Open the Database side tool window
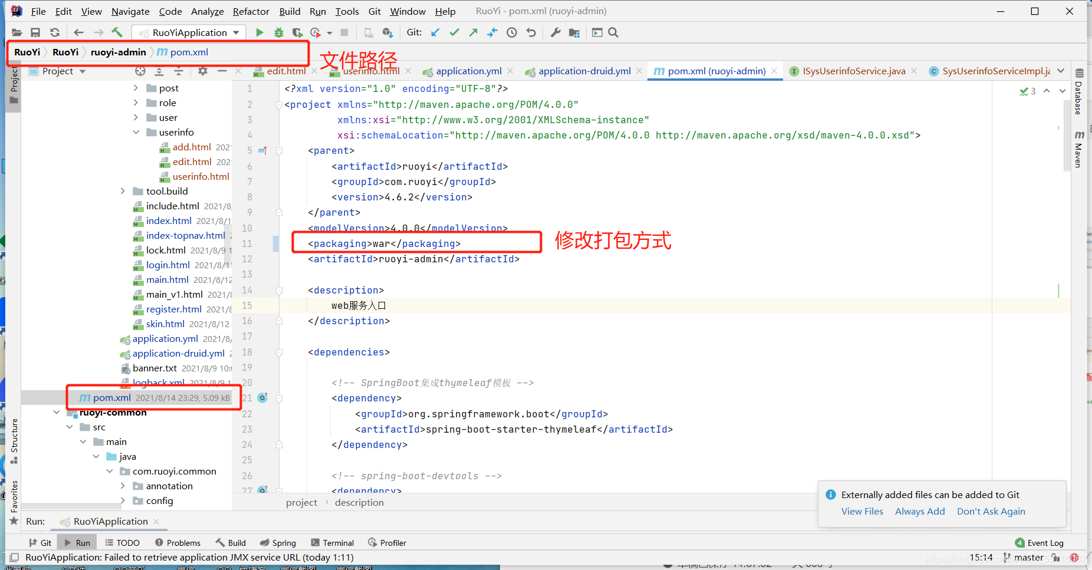The width and height of the screenshot is (1092, 570). click(1079, 93)
